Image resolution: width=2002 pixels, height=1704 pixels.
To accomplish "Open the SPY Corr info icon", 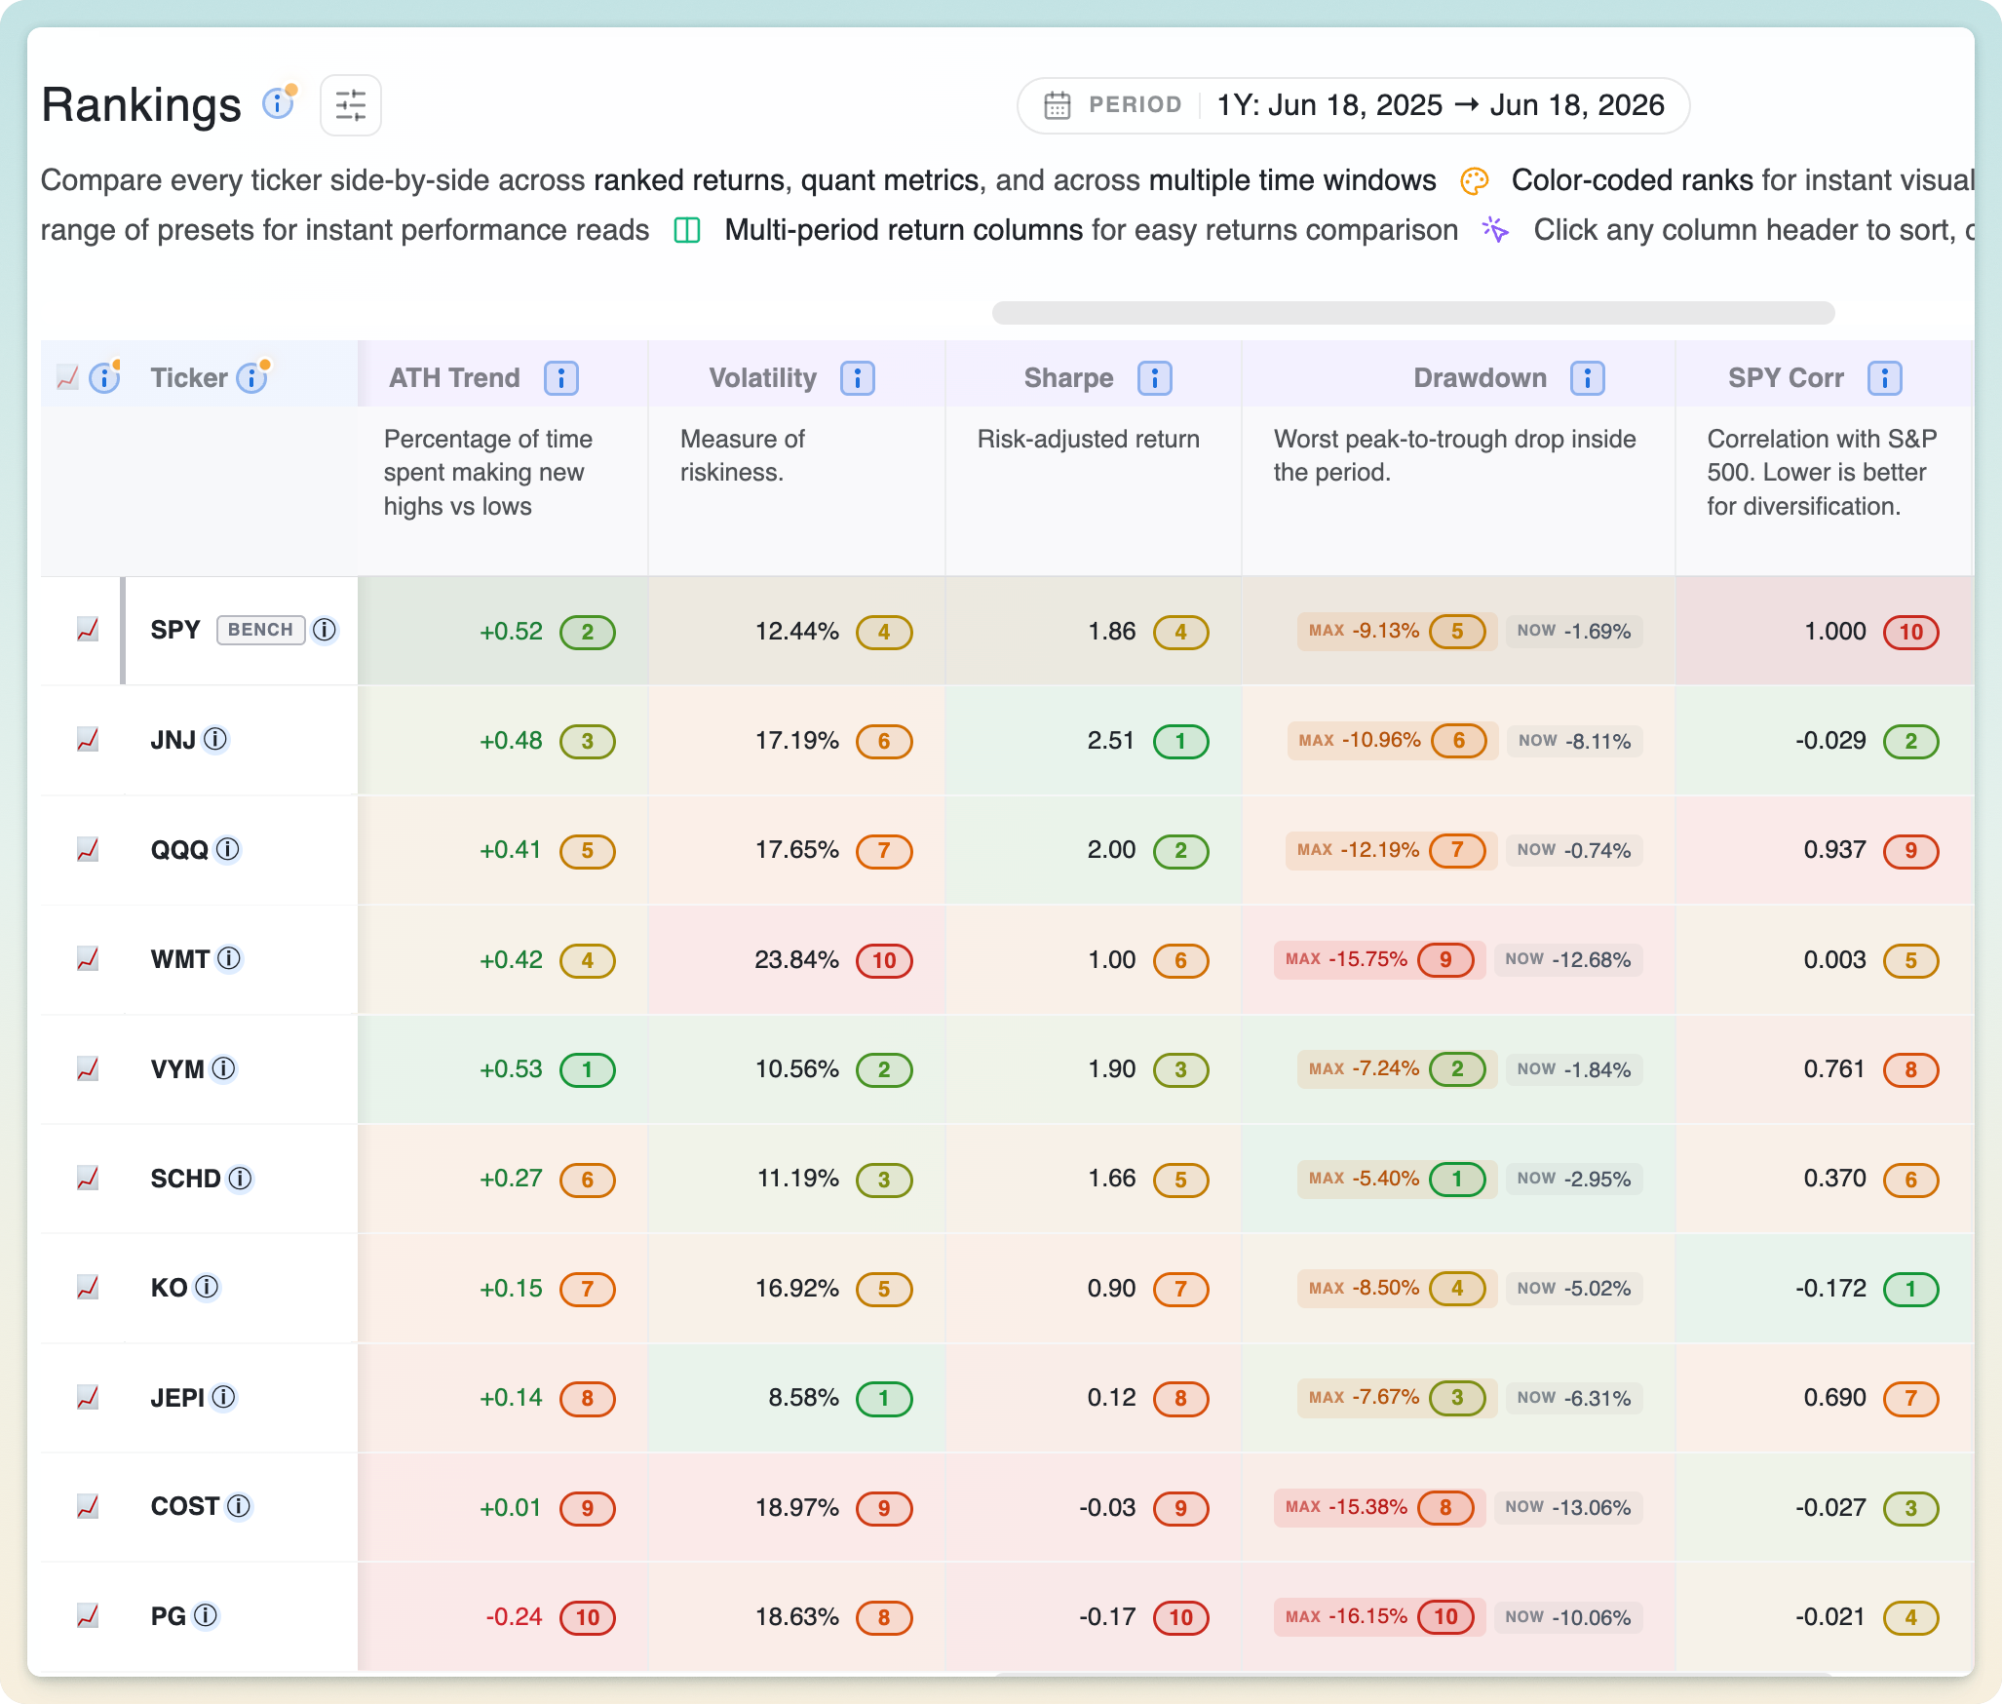I will click(x=1885, y=378).
